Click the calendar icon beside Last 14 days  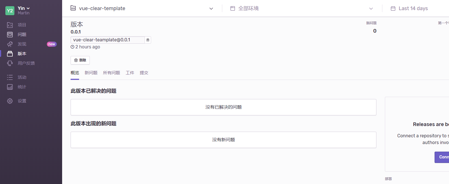[393, 8]
